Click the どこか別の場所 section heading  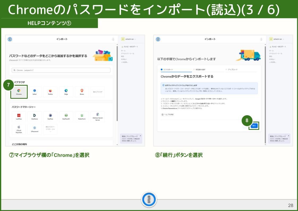pos(19,144)
